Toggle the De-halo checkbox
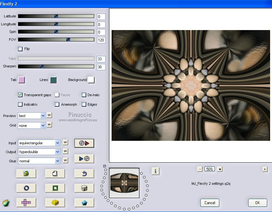Screen dimensions: 272x212 [84, 95]
